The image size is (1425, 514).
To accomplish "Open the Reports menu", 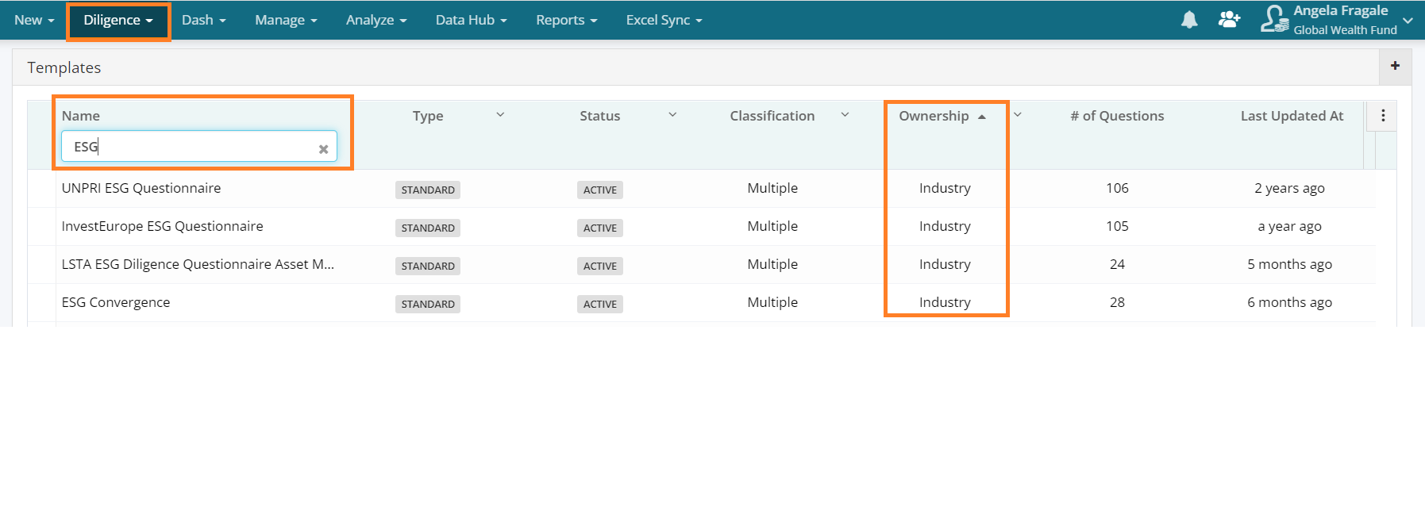I will 566,20.
